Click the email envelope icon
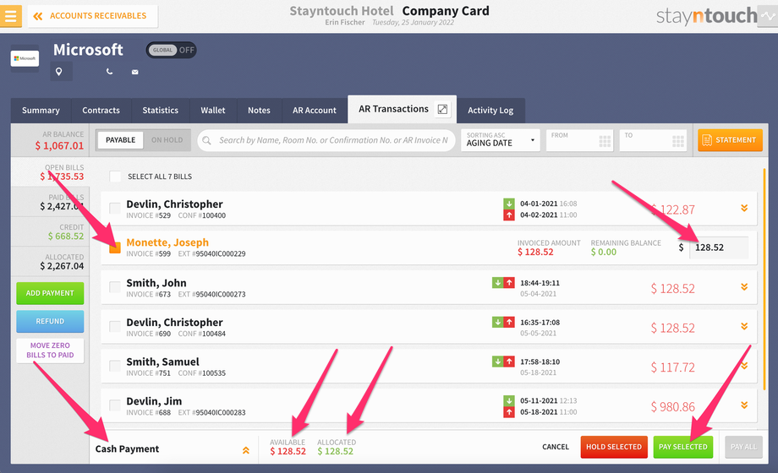 coord(135,72)
